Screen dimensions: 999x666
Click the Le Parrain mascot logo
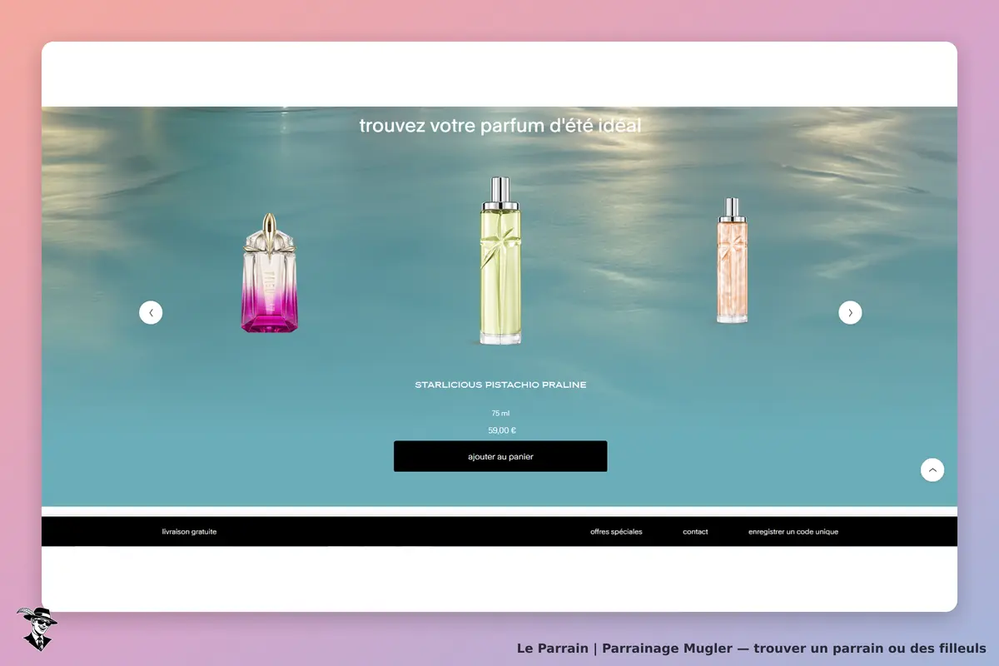pyautogui.click(x=37, y=629)
